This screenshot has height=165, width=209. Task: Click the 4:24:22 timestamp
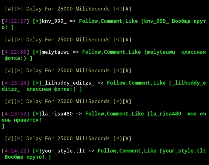click(x=15, y=151)
